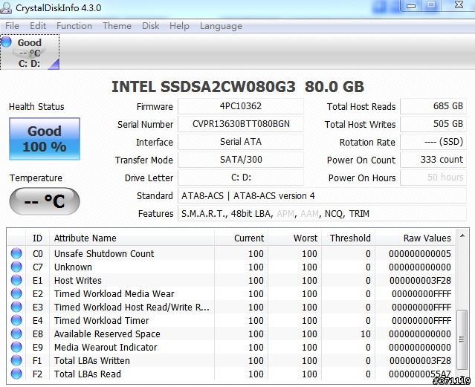Screen dimensions: 475x387
Task: Select the Total LBAs Read name
Action: [x=87, y=374]
